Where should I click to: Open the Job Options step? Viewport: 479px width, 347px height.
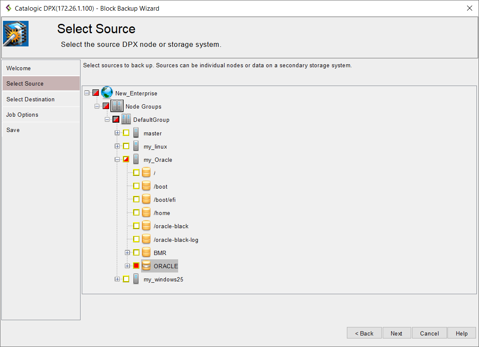[23, 115]
